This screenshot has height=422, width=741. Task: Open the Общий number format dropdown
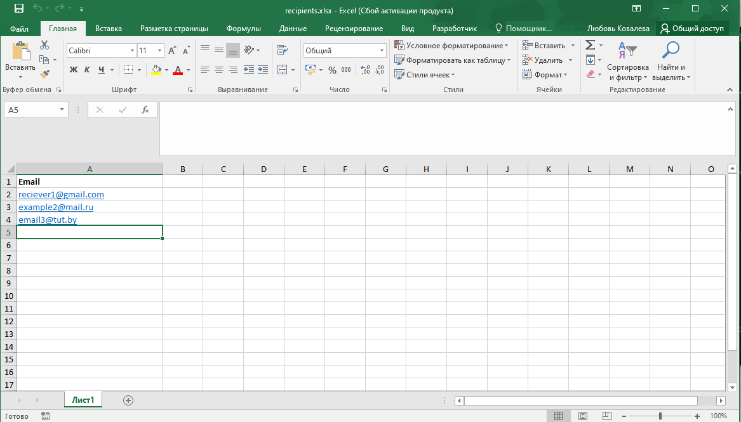pos(382,51)
